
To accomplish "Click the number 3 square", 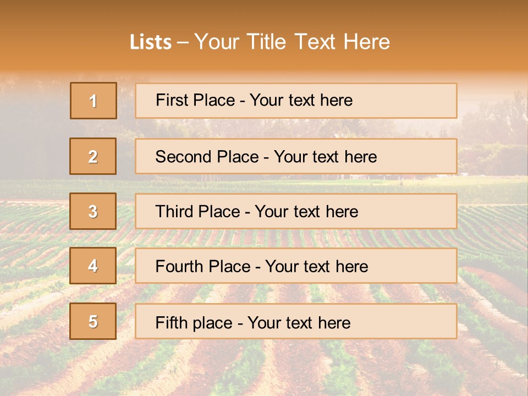I will click(93, 211).
